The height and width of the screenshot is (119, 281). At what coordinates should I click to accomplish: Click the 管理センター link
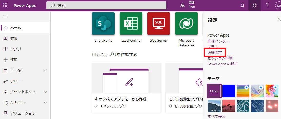(218, 41)
